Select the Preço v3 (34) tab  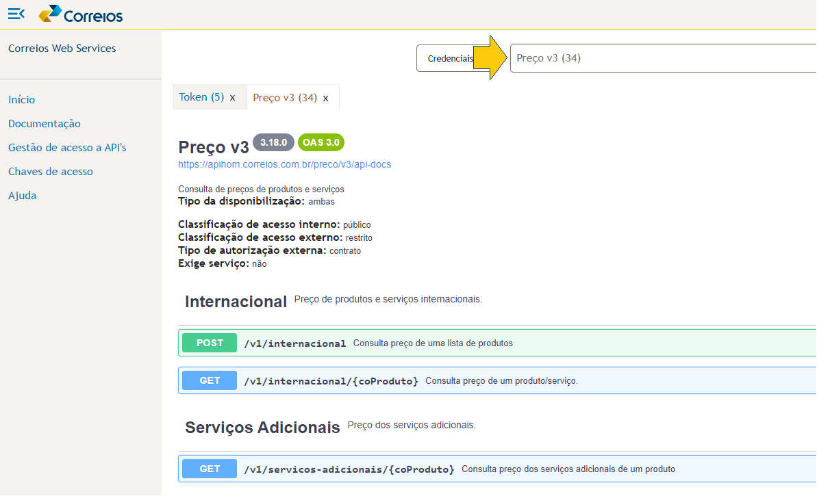pos(285,97)
